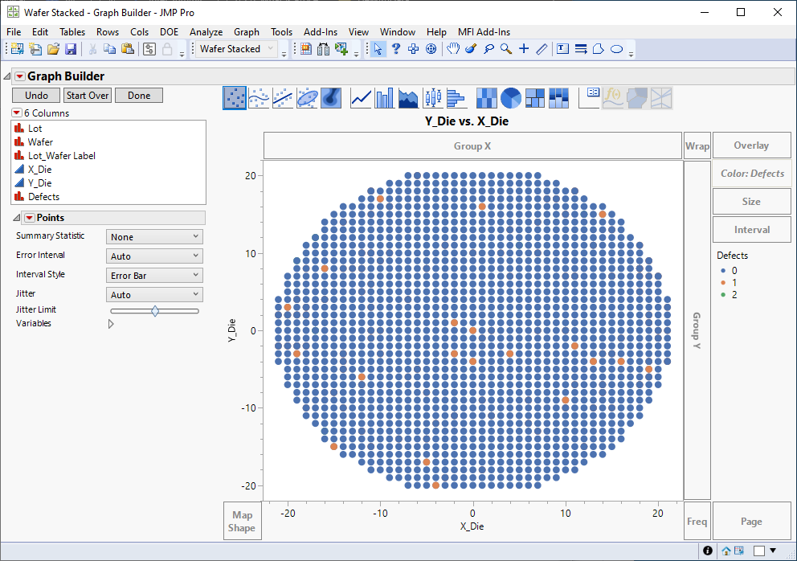Viewport: 797px width, 561px height.
Task: Select the Oval shape tool
Action: [x=616, y=49]
